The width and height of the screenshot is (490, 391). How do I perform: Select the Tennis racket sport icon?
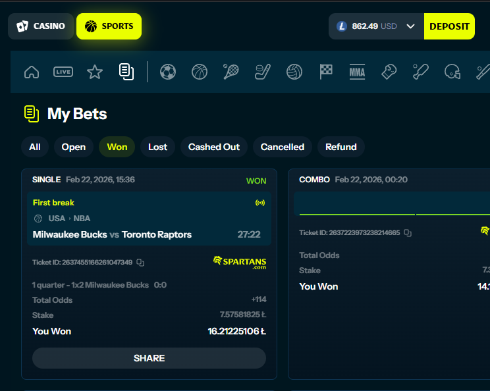tap(231, 72)
